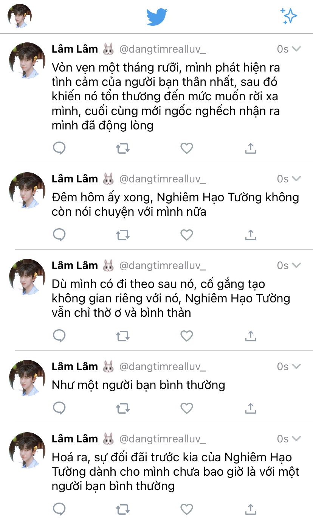This screenshot has width=313, height=523.
Task: Retweet the tweet starting "Đêm hôm ấy xong"
Action: [x=123, y=235]
